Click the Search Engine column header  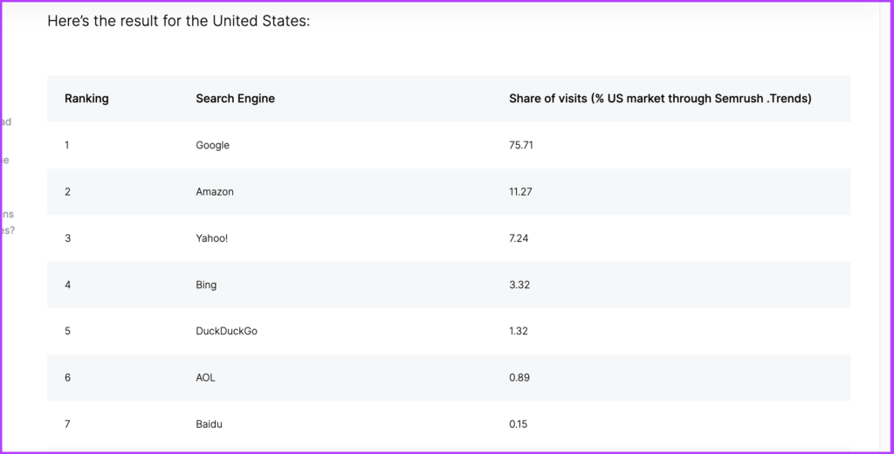[235, 99]
